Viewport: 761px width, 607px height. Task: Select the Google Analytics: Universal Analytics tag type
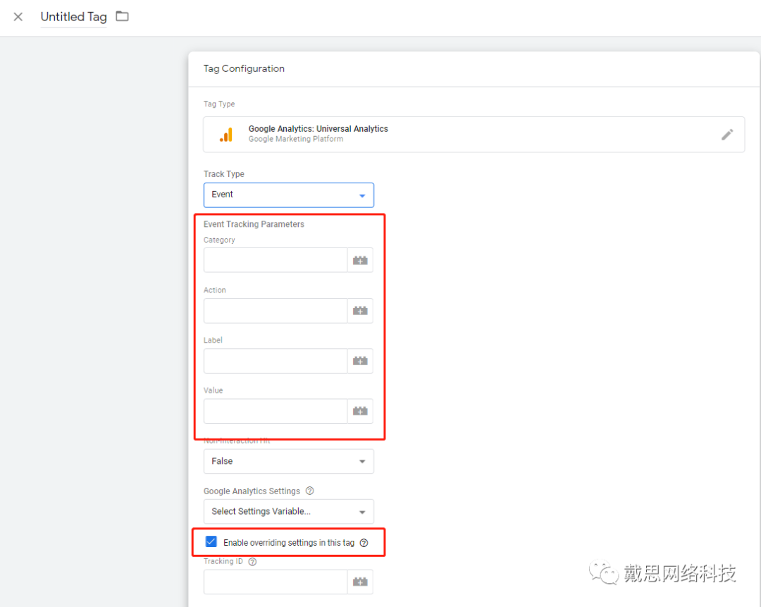[474, 135]
